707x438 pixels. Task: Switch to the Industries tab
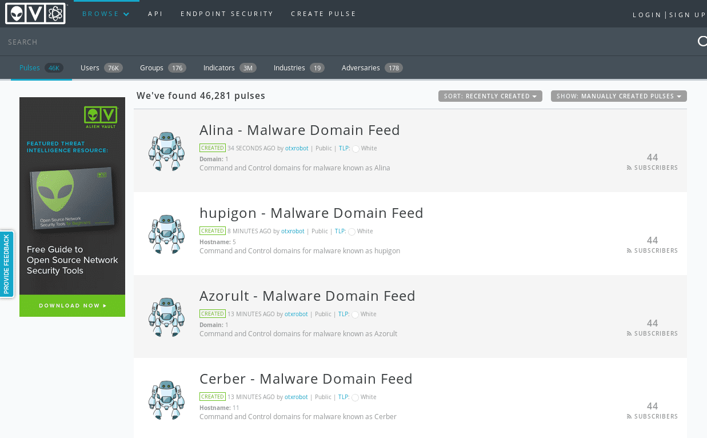(x=299, y=68)
